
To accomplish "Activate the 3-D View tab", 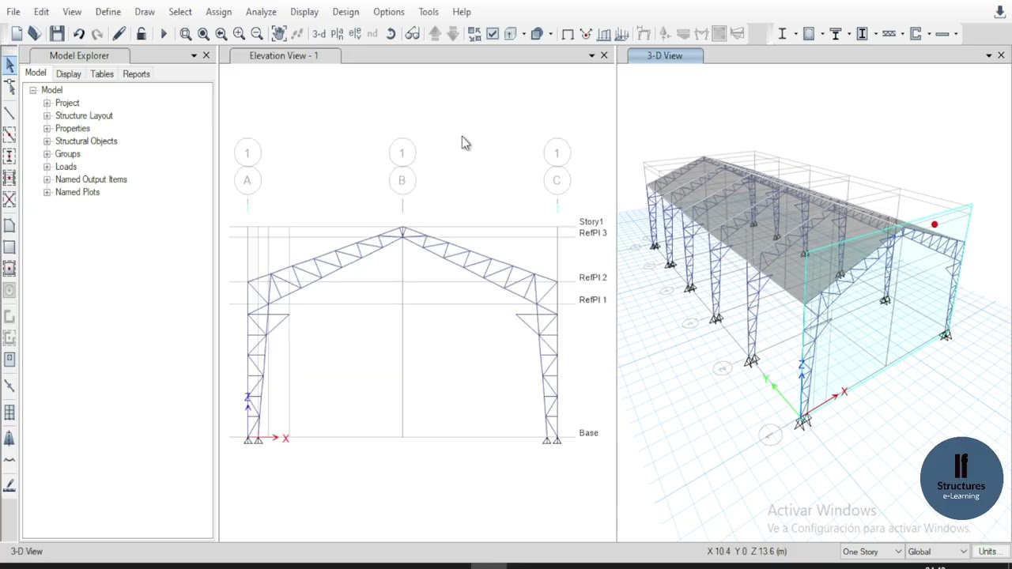I will coord(665,55).
